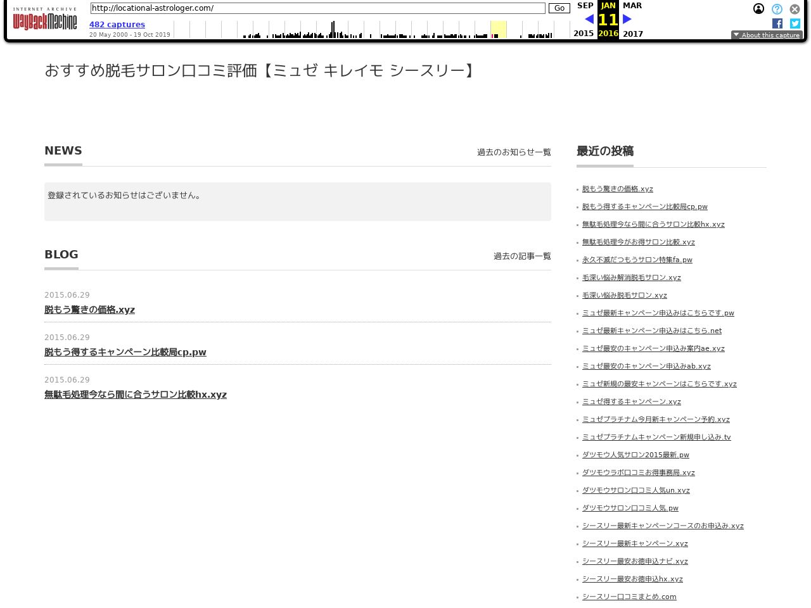Click highlighted 2016 section in timeline graph

pyautogui.click(x=499, y=29)
